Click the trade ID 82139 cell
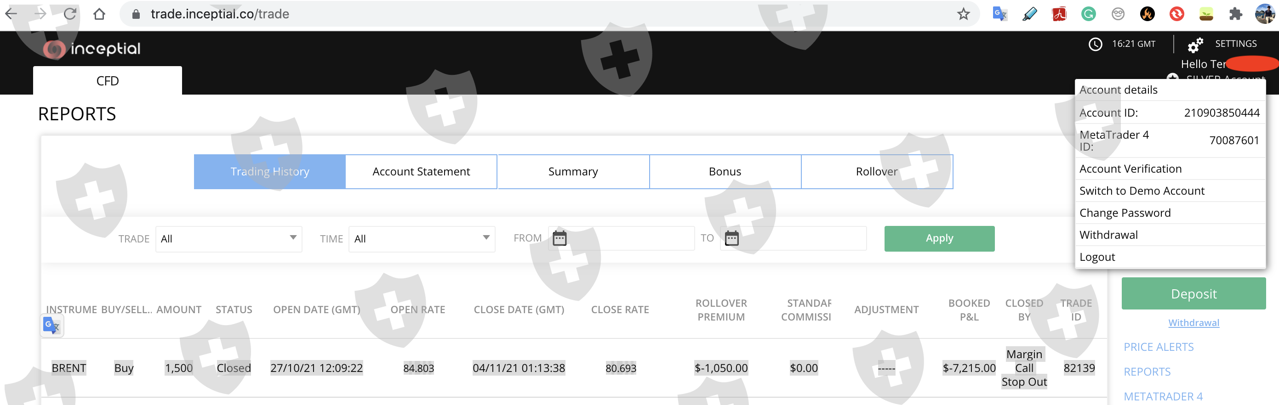 pos(1079,368)
